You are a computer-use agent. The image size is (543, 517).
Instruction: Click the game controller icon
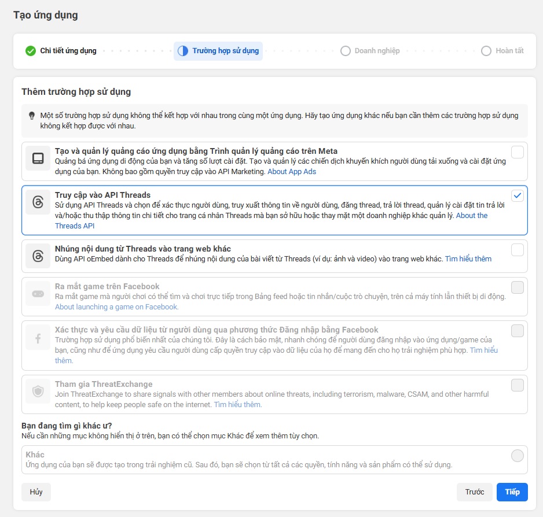click(x=38, y=294)
